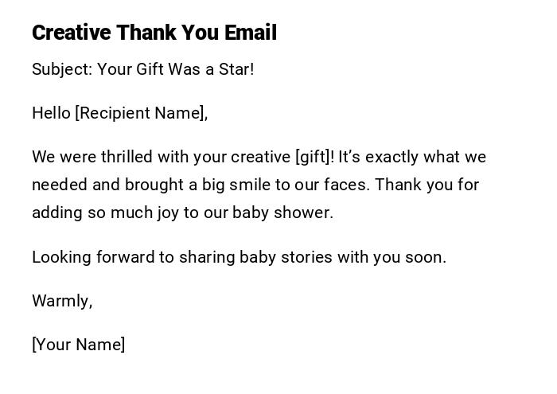Screen dimensions: 557x394
Task: Select the "[Recipient Name]" placeholder
Action: 141,113
